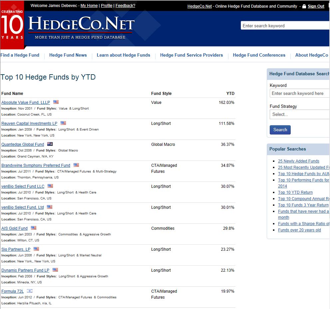Viewport: 330px width, 309px height.
Task: Focus the top search keyword field
Action: coord(285,26)
